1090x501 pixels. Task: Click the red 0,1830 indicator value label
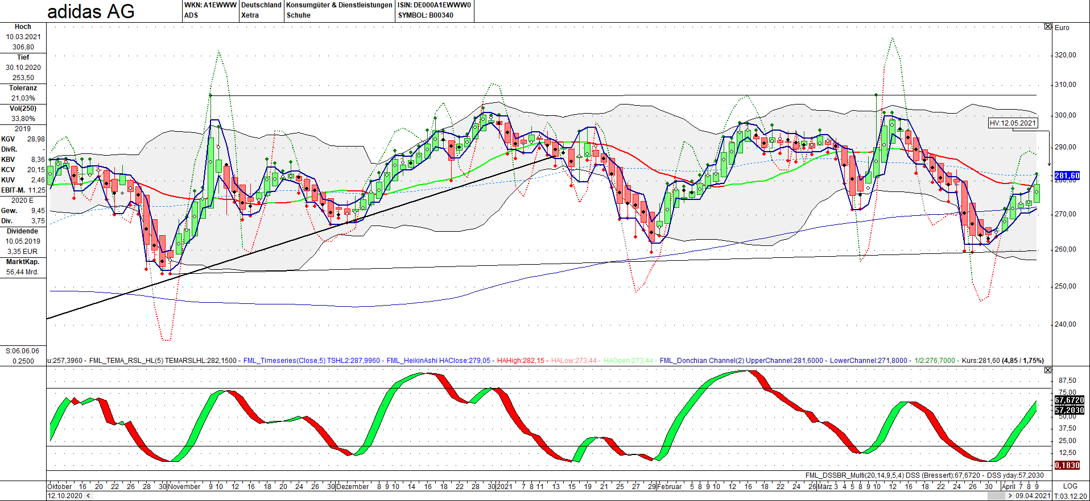click(x=1067, y=465)
